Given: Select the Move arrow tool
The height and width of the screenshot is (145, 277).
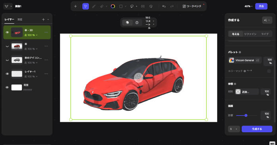Looking at the screenshot, I should click(x=85, y=6).
